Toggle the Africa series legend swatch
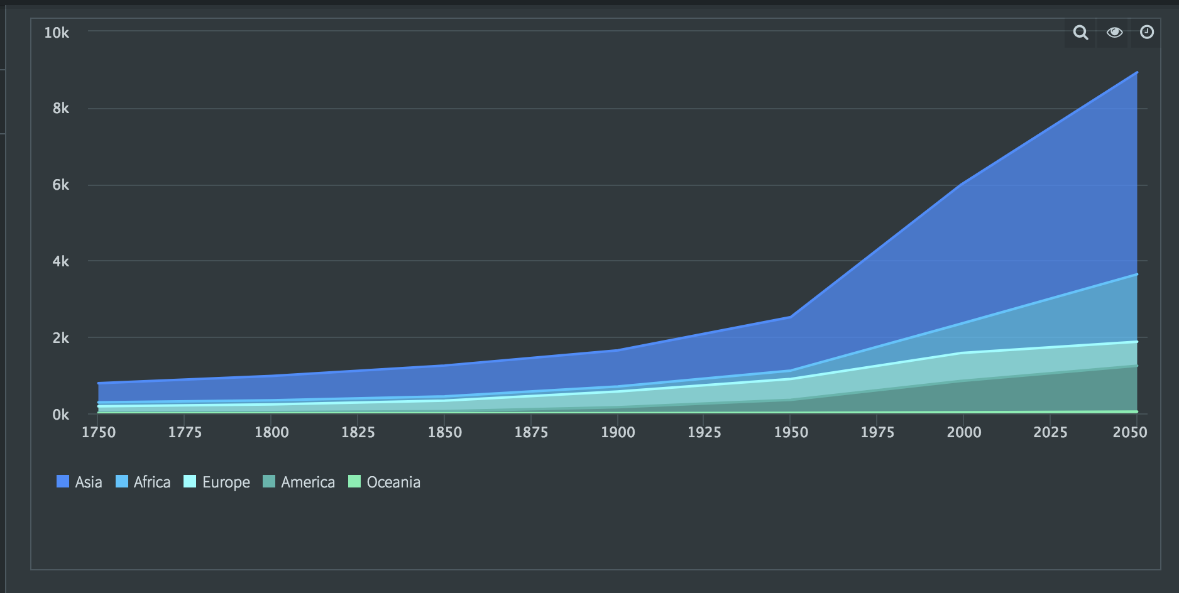 pos(122,482)
